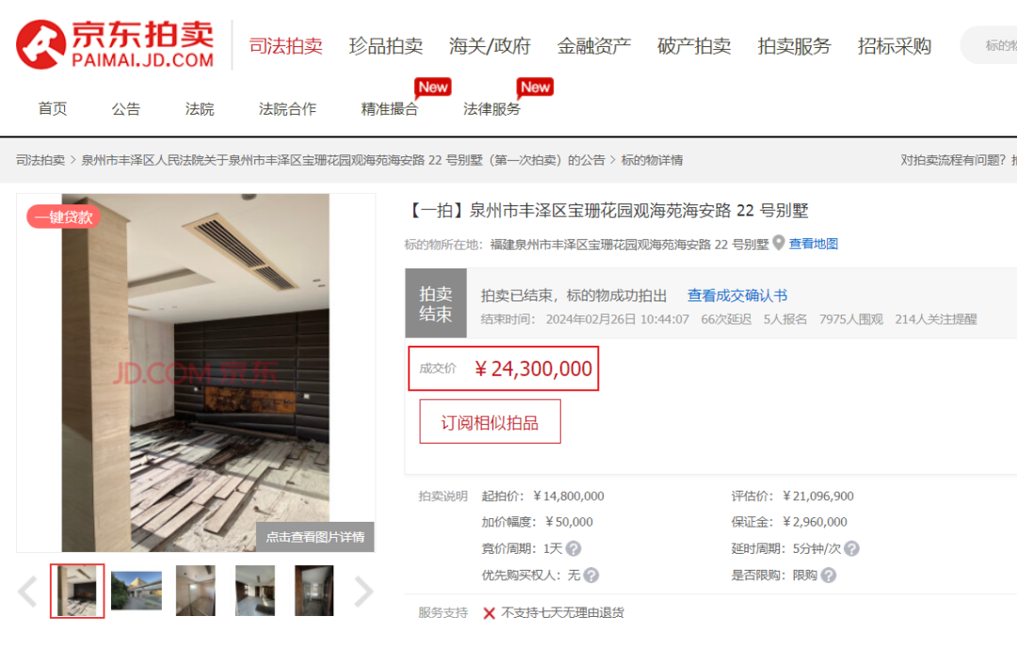The width and height of the screenshot is (1017, 648).
Task: Select the second thumbnail showing villa exterior
Action: coord(137,591)
